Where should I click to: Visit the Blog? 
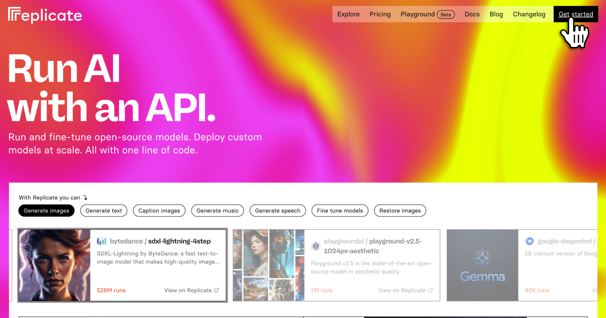(x=496, y=14)
